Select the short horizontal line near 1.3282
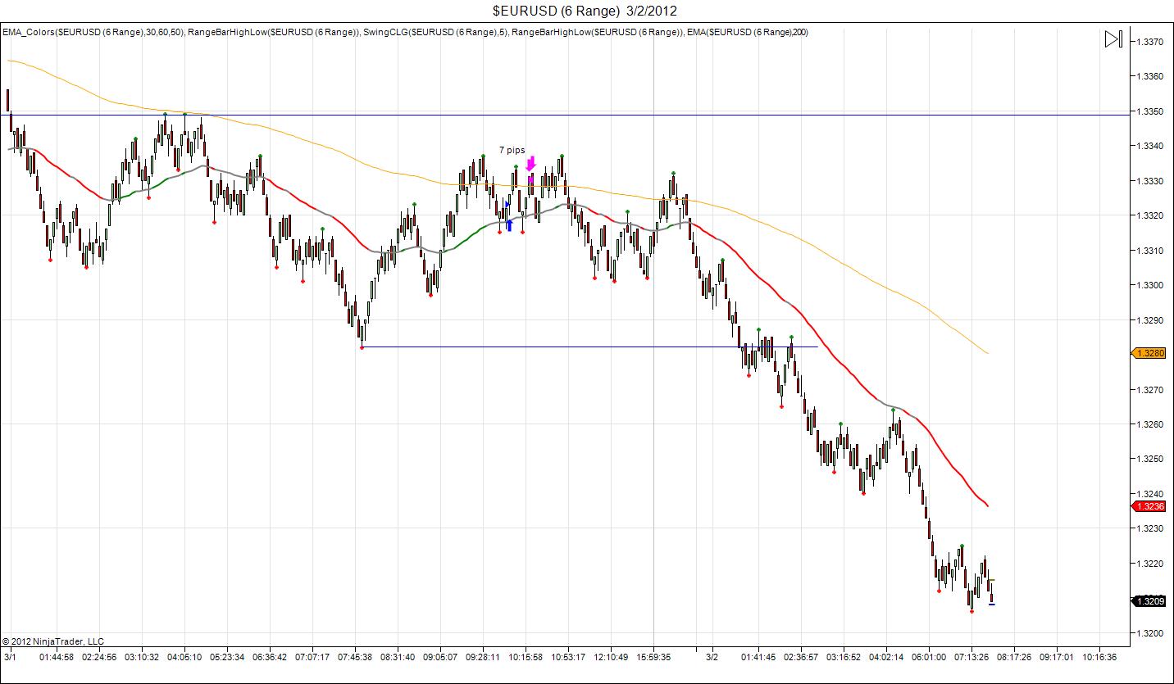 click(589, 347)
